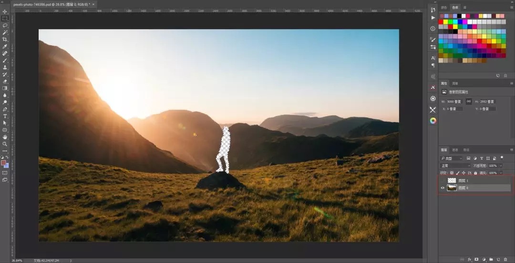The image size is (515, 263).
Task: Select the Crop tool
Action: pyautogui.click(x=5, y=40)
